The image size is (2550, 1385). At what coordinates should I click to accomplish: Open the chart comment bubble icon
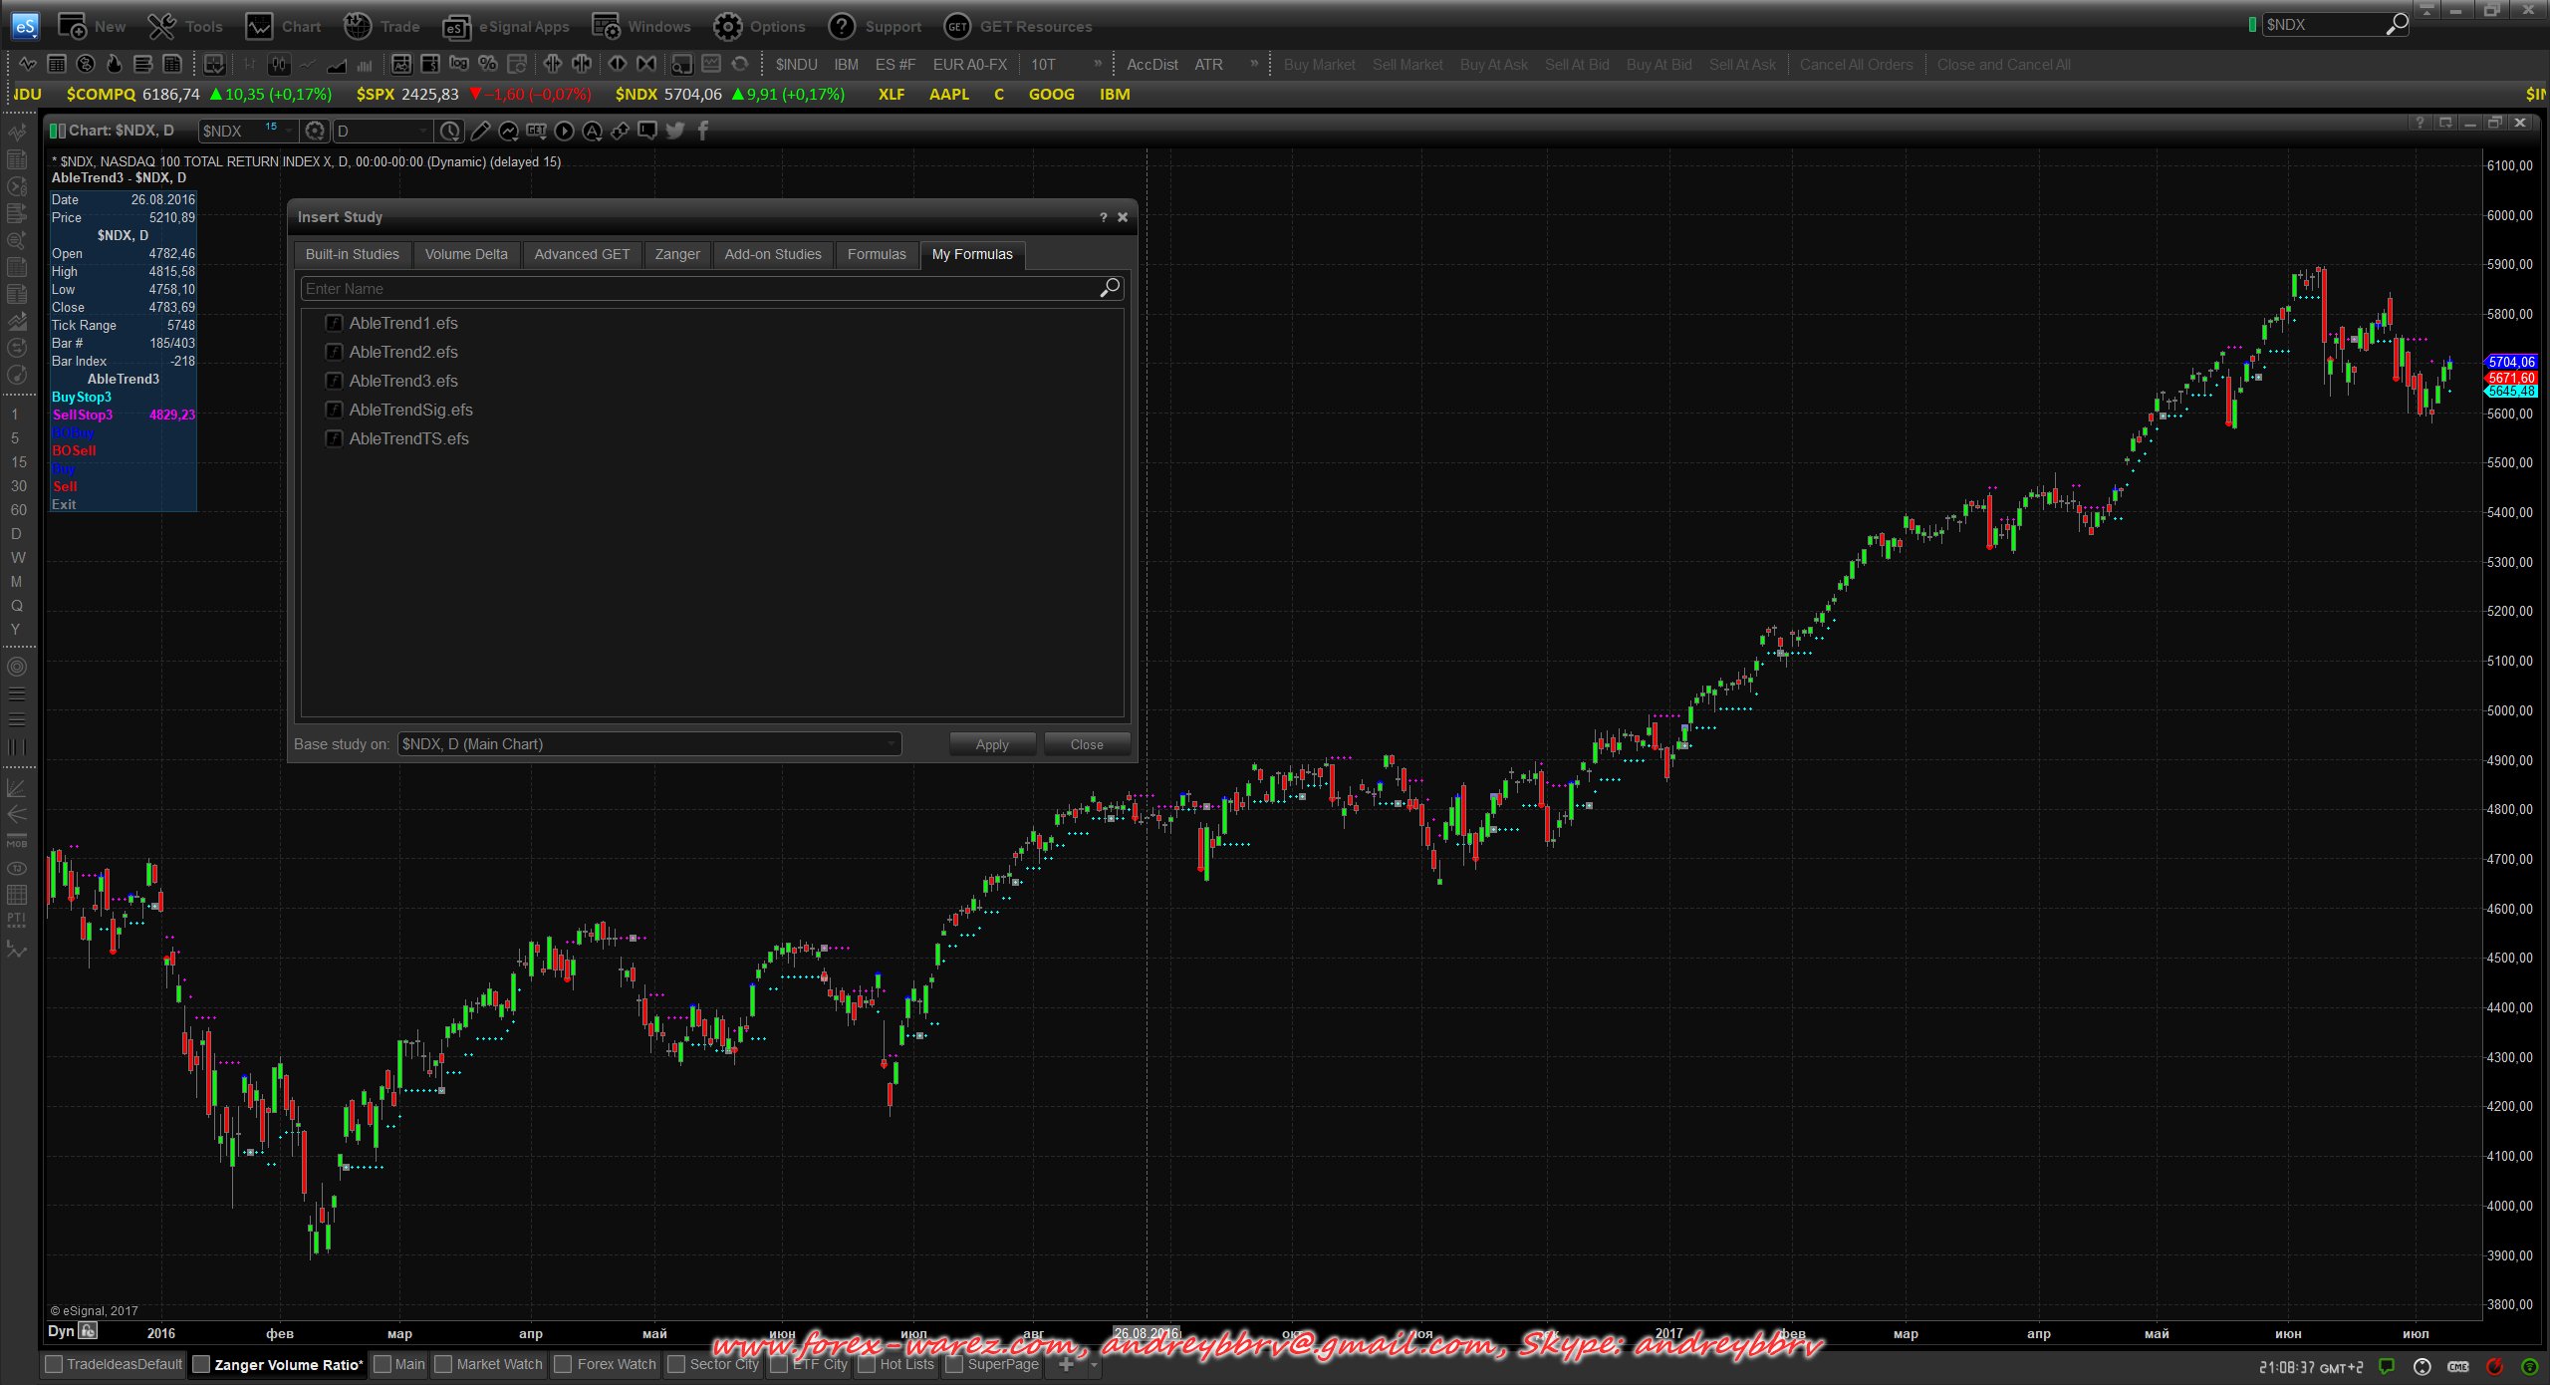pos(647,131)
